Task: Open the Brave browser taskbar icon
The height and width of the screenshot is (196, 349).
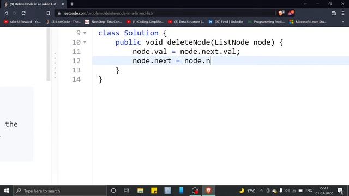Action: [x=208, y=191]
